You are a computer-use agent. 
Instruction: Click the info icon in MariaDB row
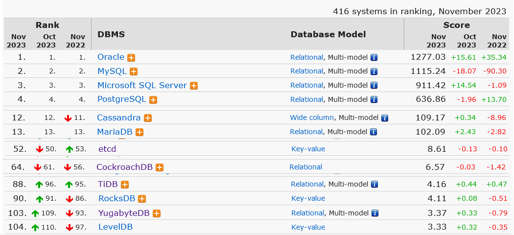374,132
